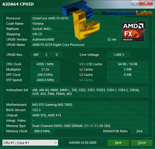Minimize the AIDA64 CPUID window
155x149 pixels.
tap(135, 3)
